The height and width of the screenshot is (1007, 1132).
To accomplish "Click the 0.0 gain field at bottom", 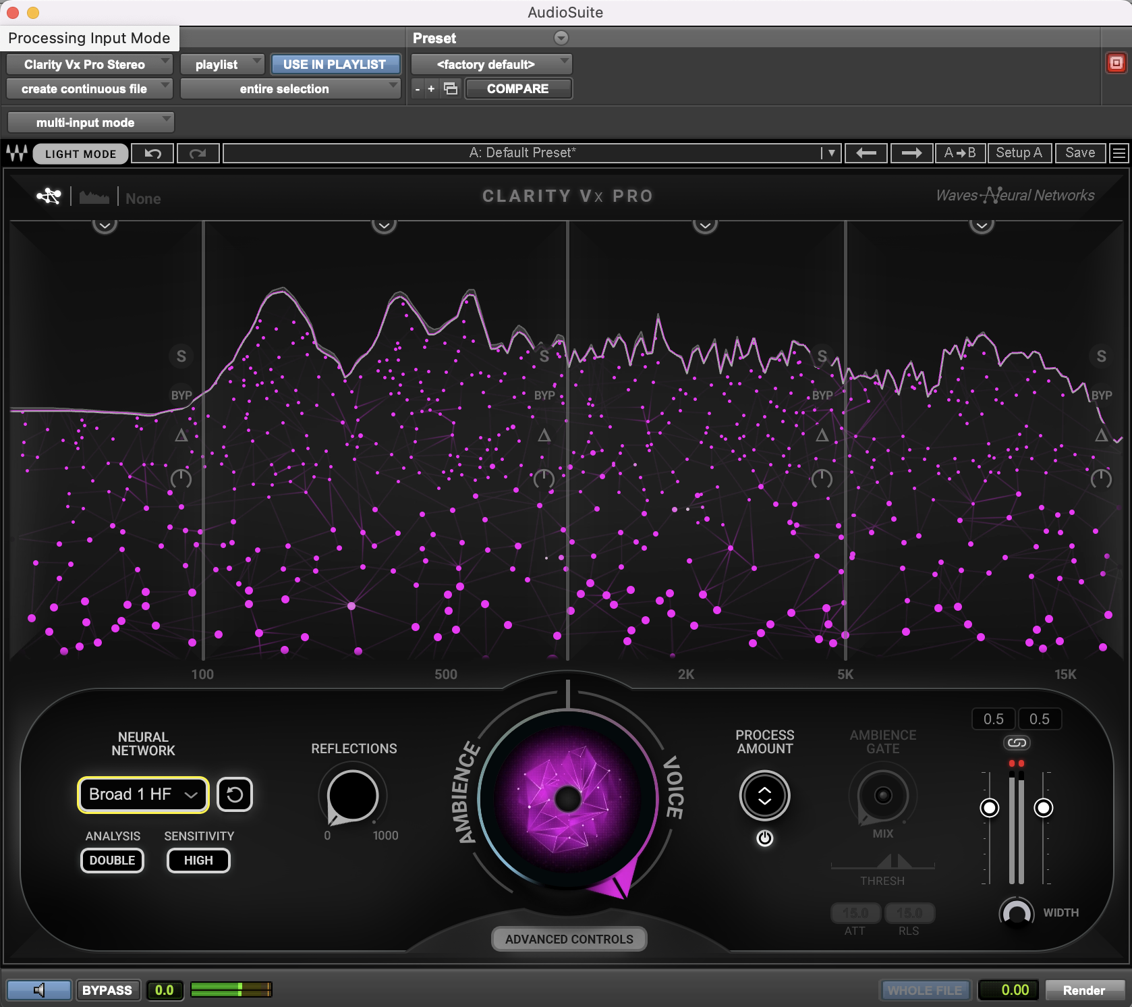I will tap(165, 990).
